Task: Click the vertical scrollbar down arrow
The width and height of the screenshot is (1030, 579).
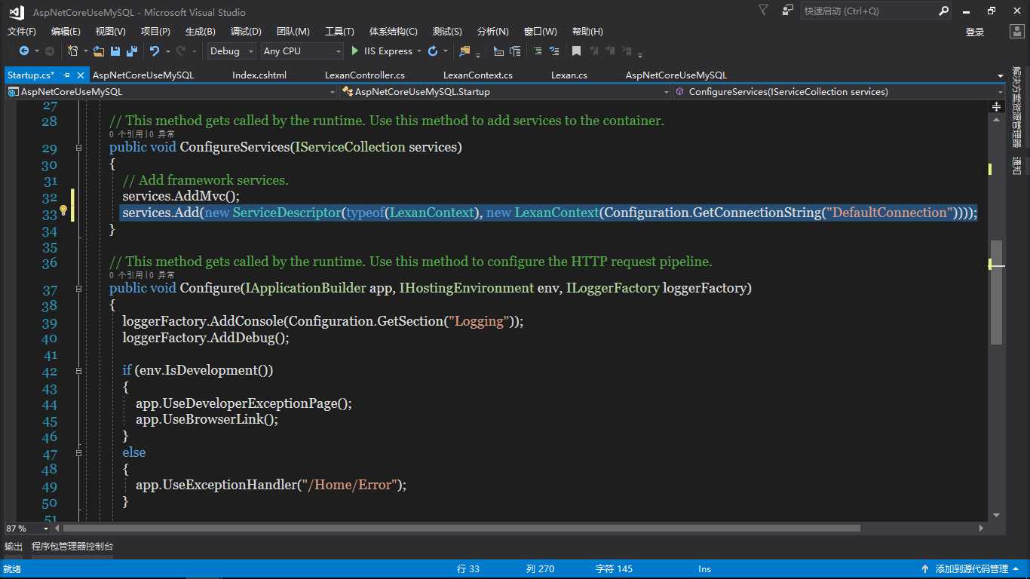Action: (x=996, y=515)
